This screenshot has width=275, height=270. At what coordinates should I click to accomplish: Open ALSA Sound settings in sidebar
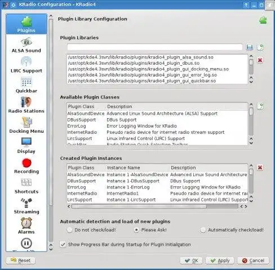click(x=26, y=46)
